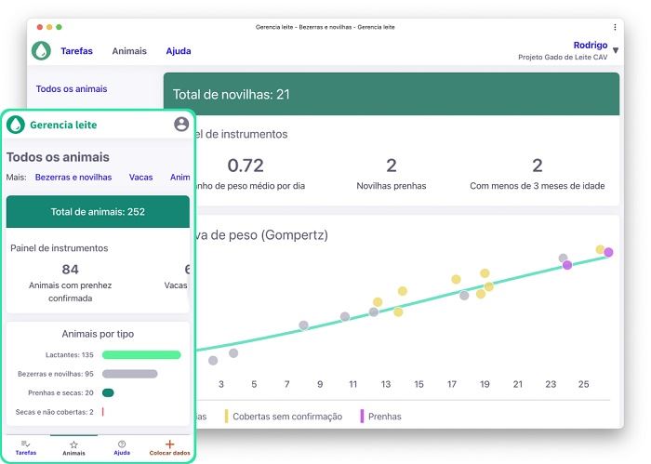The image size is (651, 464).
Task: Click the Tarefas checklist icon in bottom bar
Action: click(26, 444)
